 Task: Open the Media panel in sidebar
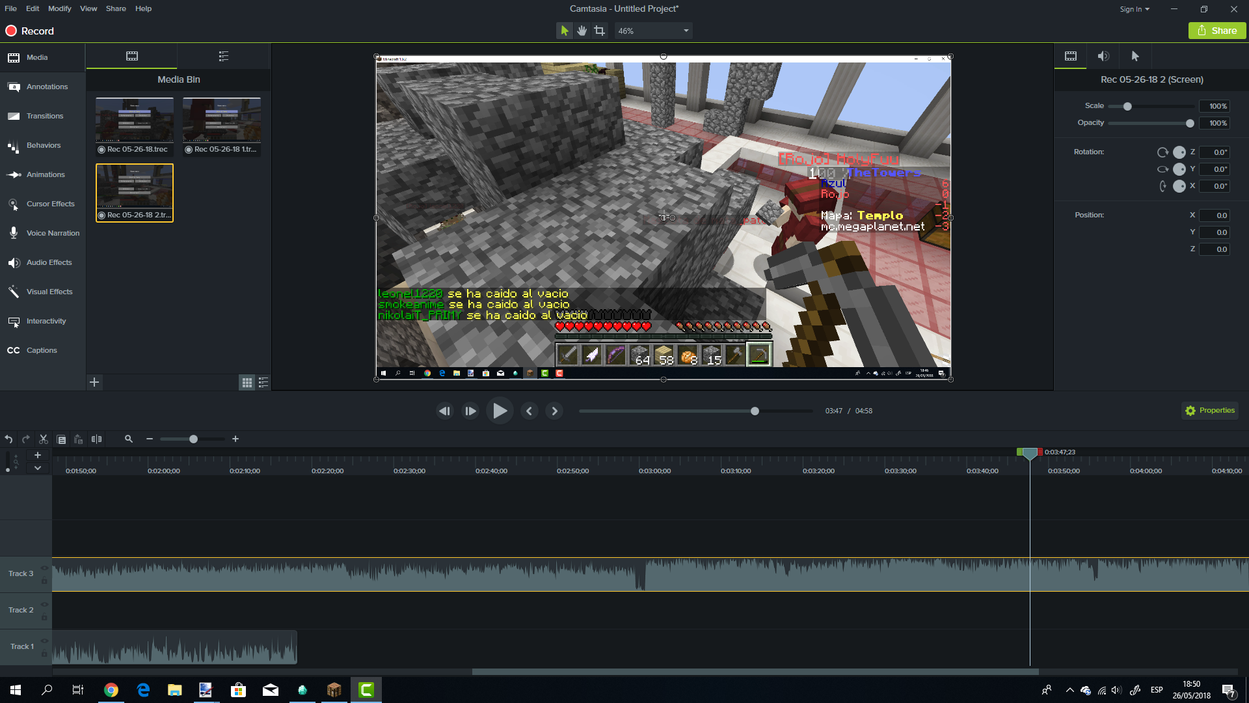click(42, 57)
